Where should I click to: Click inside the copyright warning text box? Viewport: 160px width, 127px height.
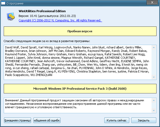coord(77,104)
